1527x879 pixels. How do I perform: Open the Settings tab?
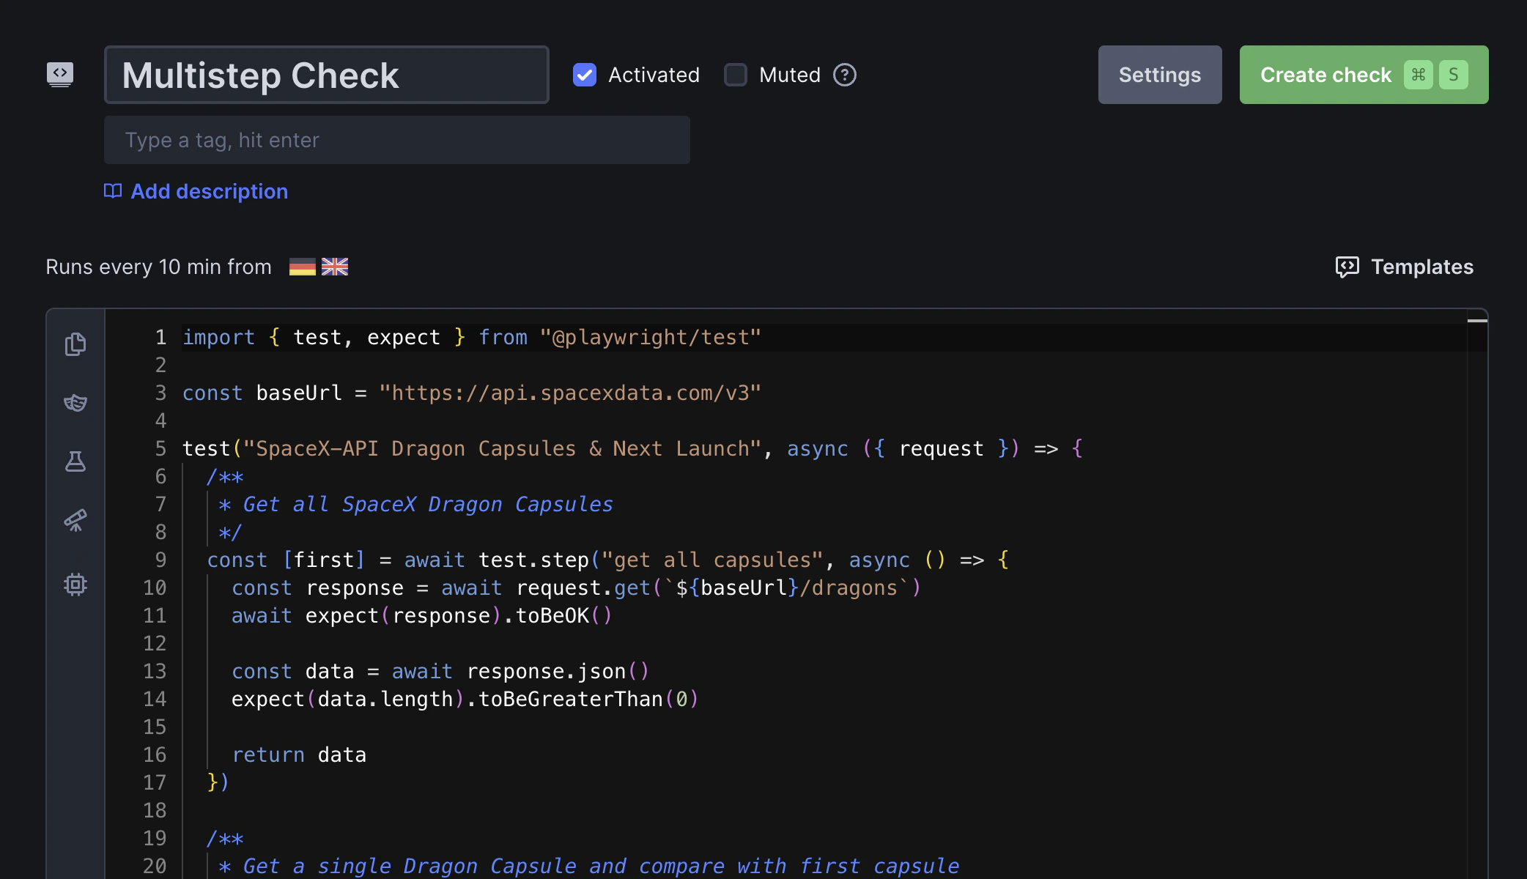(x=1159, y=74)
